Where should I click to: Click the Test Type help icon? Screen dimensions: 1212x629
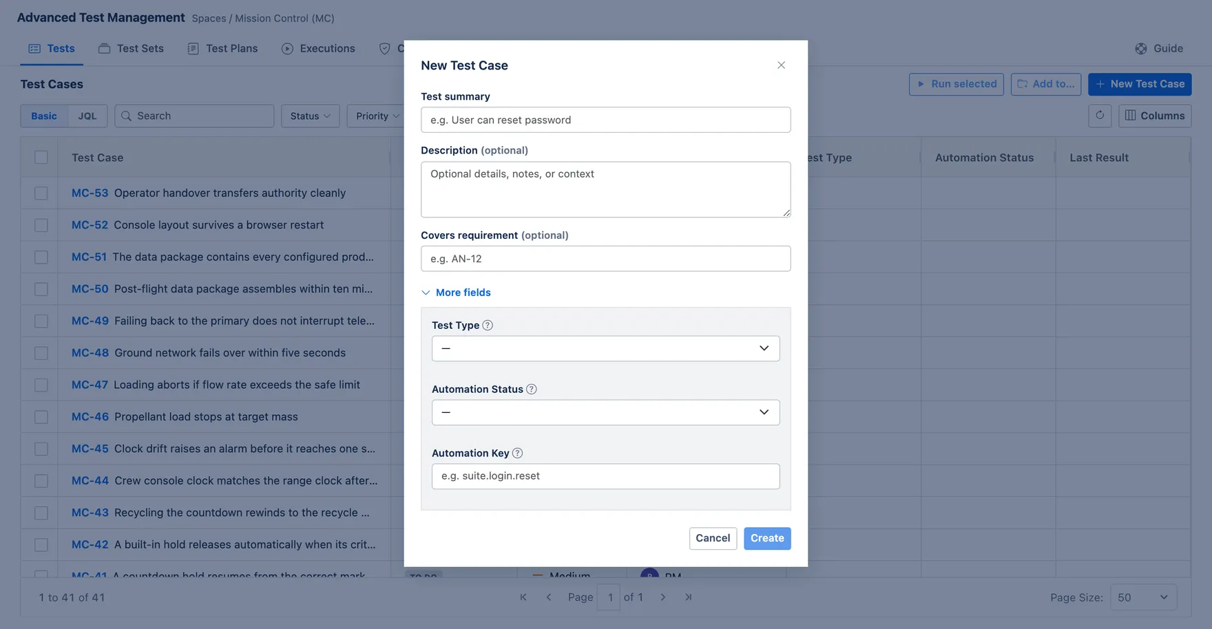point(488,326)
